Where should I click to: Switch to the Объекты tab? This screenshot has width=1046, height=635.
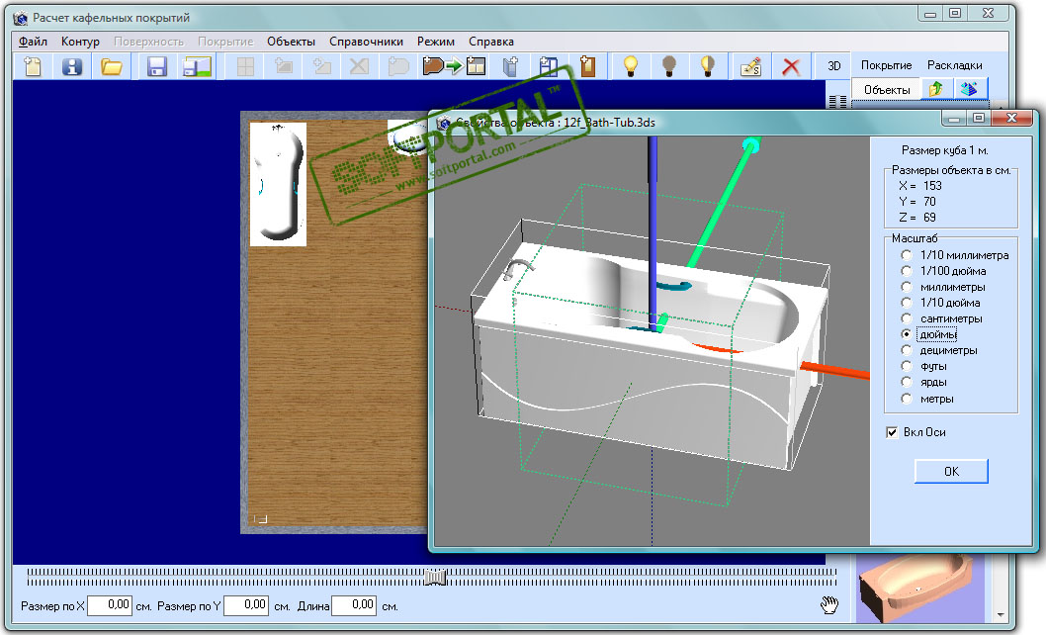point(887,89)
